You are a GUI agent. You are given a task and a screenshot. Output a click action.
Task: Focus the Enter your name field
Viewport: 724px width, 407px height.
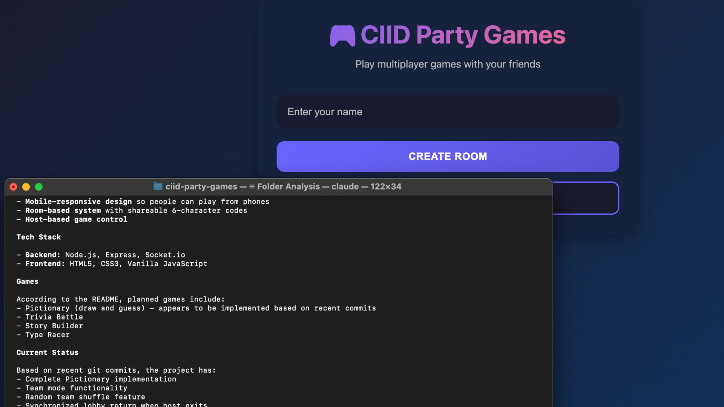[448, 112]
